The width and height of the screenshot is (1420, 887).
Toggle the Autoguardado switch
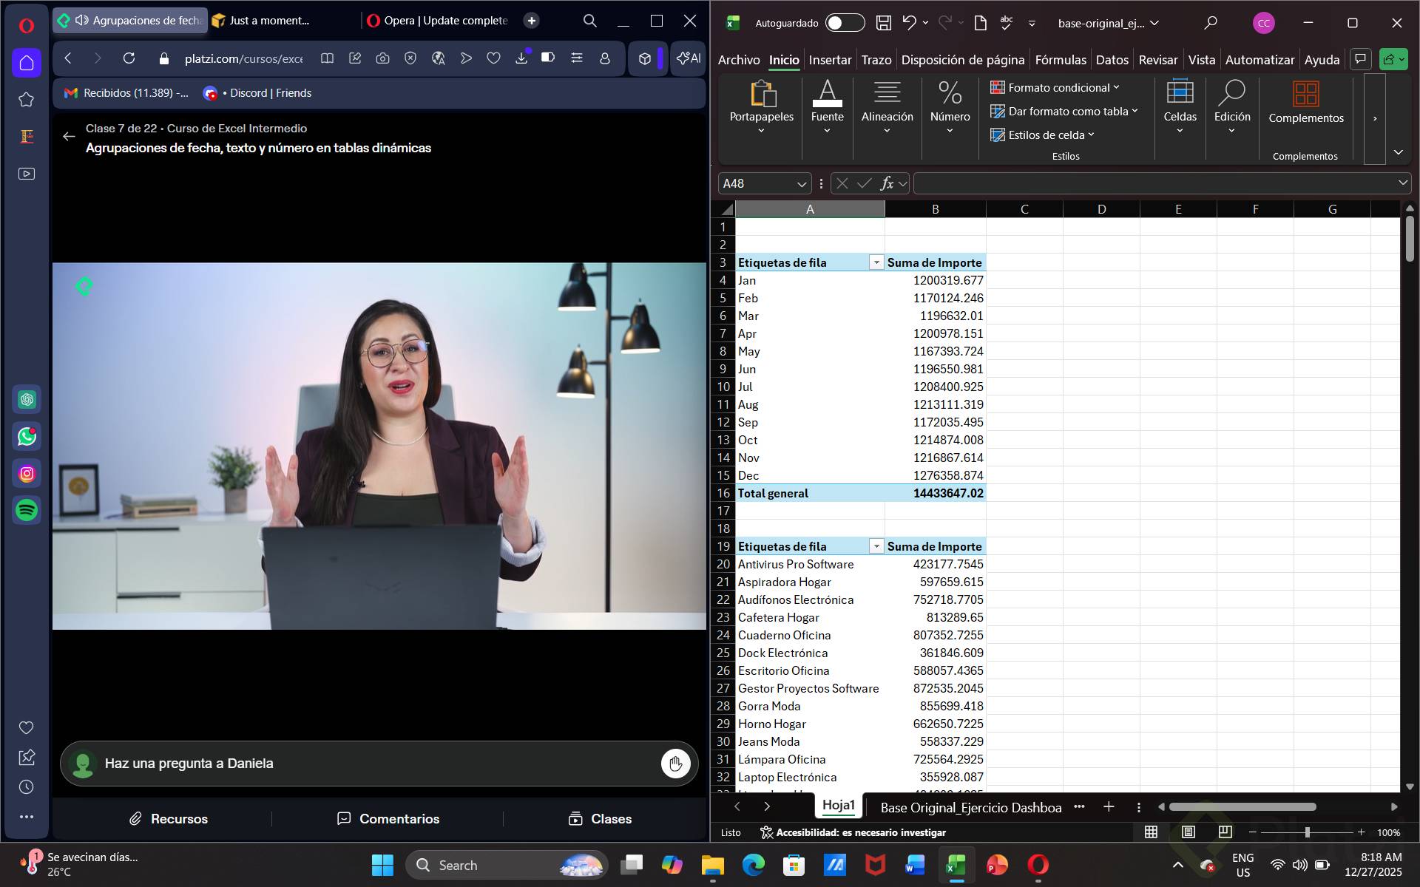(x=845, y=23)
